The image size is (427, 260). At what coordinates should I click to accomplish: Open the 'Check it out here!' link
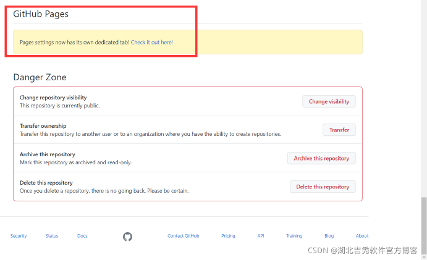pos(151,42)
